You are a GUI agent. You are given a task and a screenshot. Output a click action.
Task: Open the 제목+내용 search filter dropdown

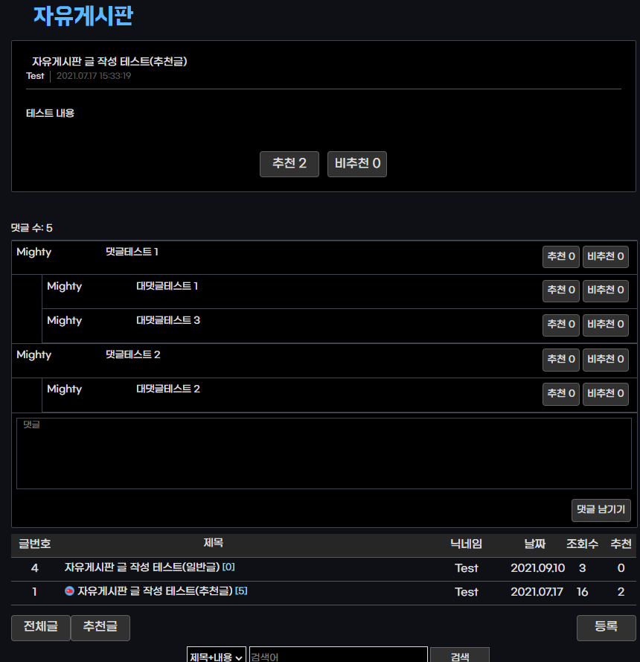pos(215,655)
